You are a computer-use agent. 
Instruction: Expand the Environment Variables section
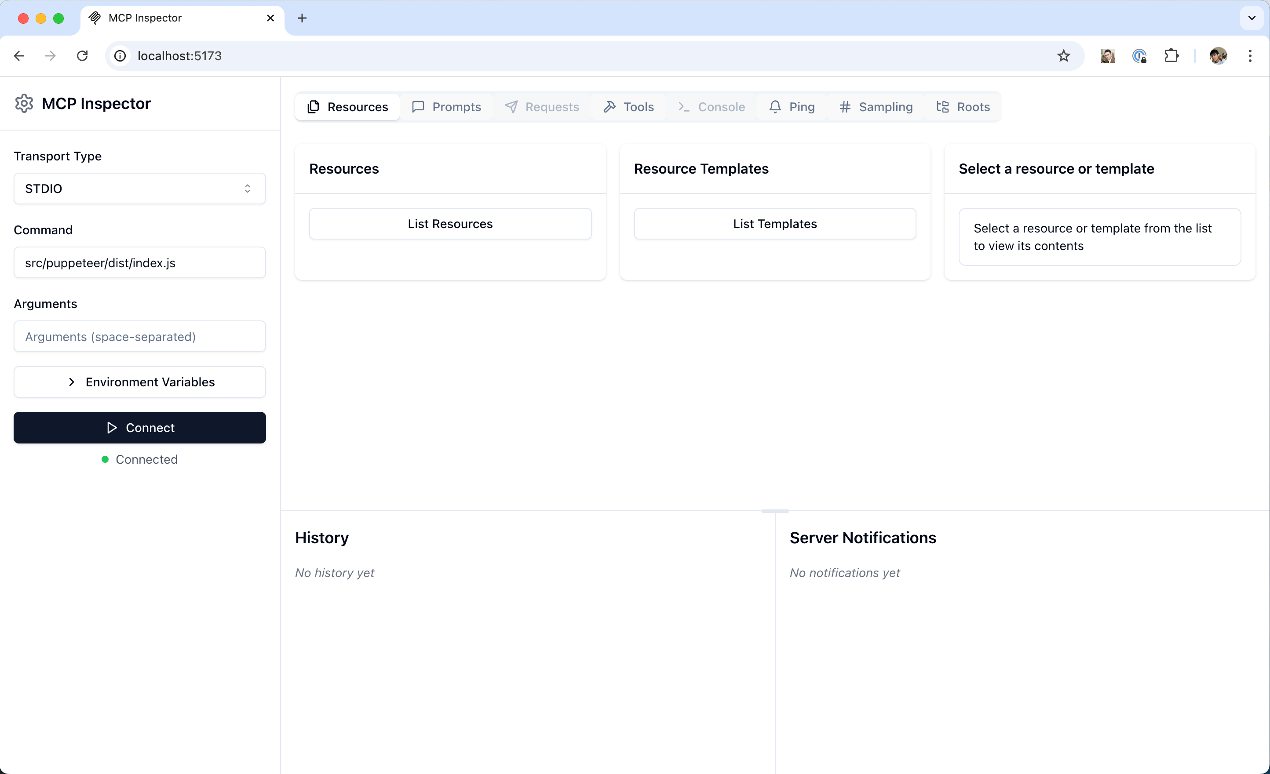click(x=140, y=382)
